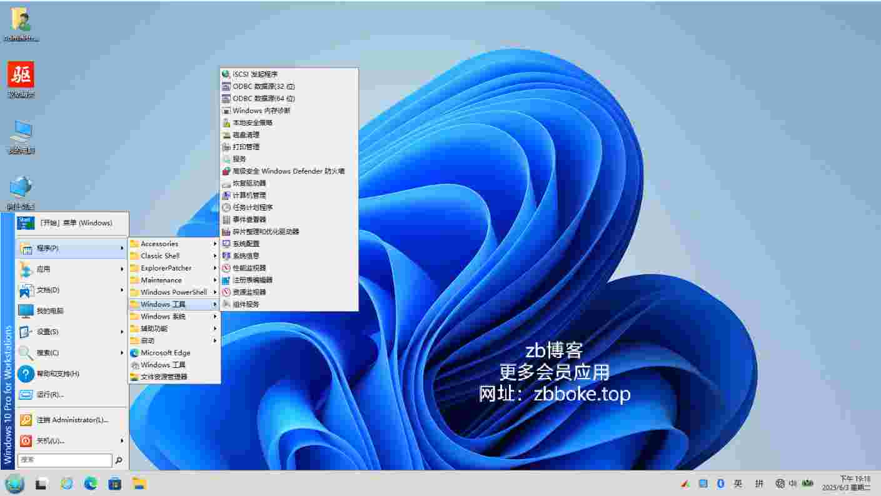
Task: Open 运行(R)... dialog
Action: (72, 395)
